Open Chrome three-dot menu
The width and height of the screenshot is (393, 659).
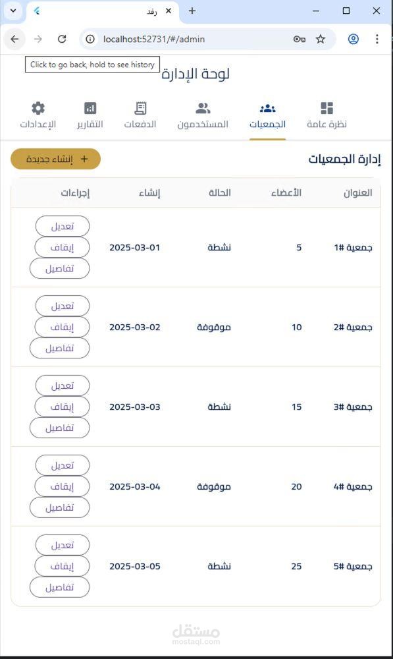pyautogui.click(x=377, y=39)
